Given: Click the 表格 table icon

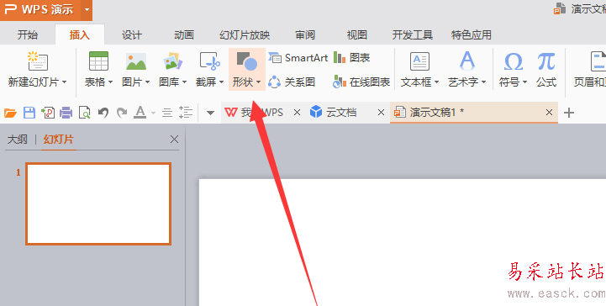Looking at the screenshot, I should coord(98,61).
